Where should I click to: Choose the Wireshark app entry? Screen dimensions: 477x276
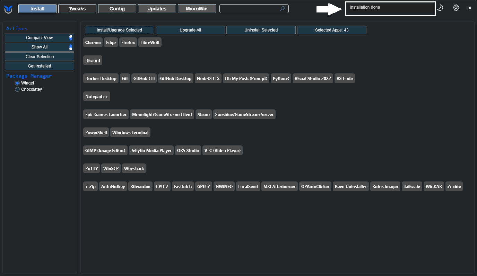[134, 169]
